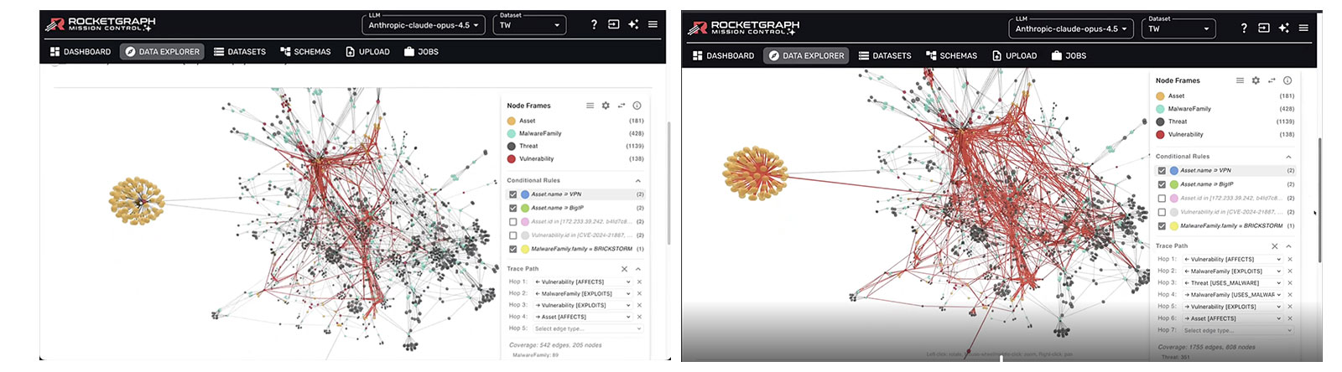This screenshot has width=1342, height=372.
Task: Remove Hop 4 in left window Trace Path
Action: click(639, 318)
